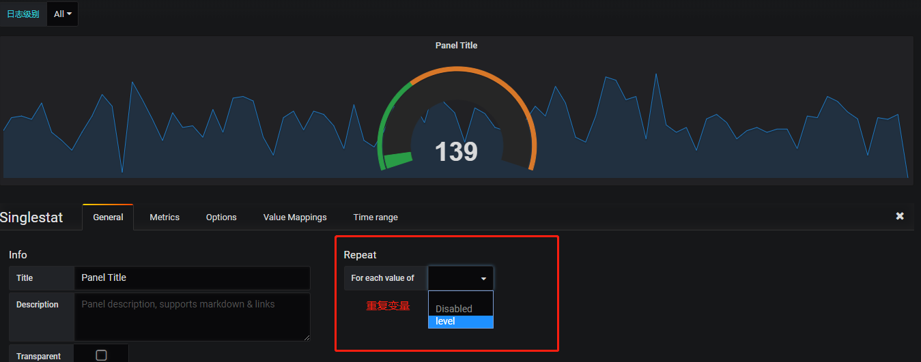This screenshot has height=362, width=921.
Task: Open the Time range tab
Action: click(376, 217)
